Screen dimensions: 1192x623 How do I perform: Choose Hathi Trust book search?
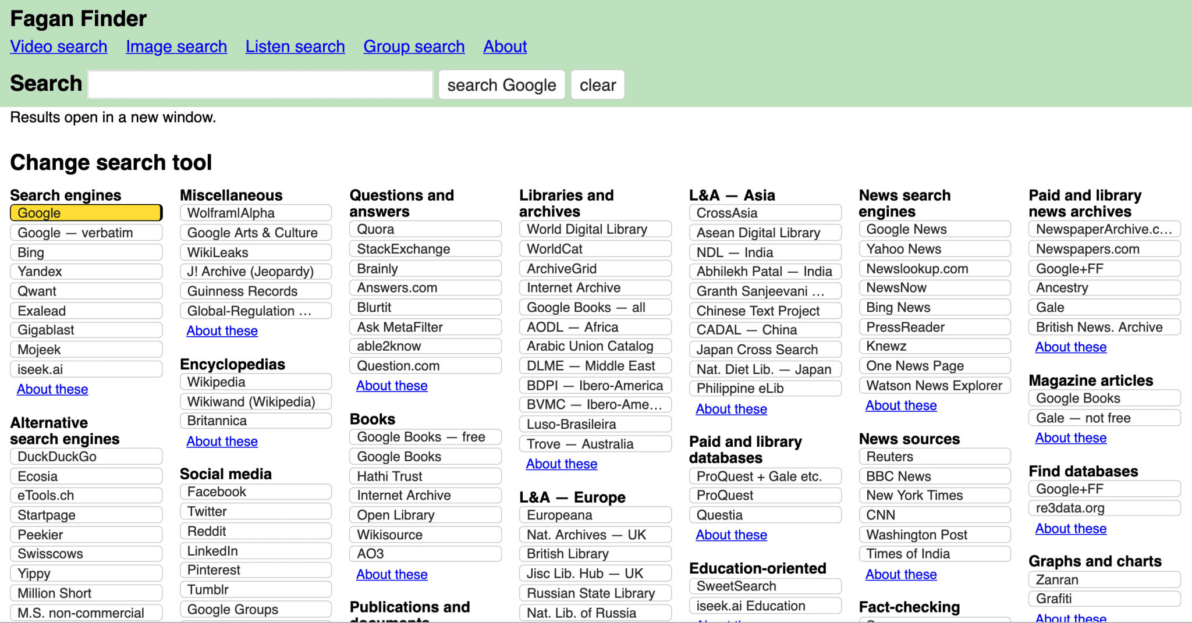pyautogui.click(x=425, y=476)
